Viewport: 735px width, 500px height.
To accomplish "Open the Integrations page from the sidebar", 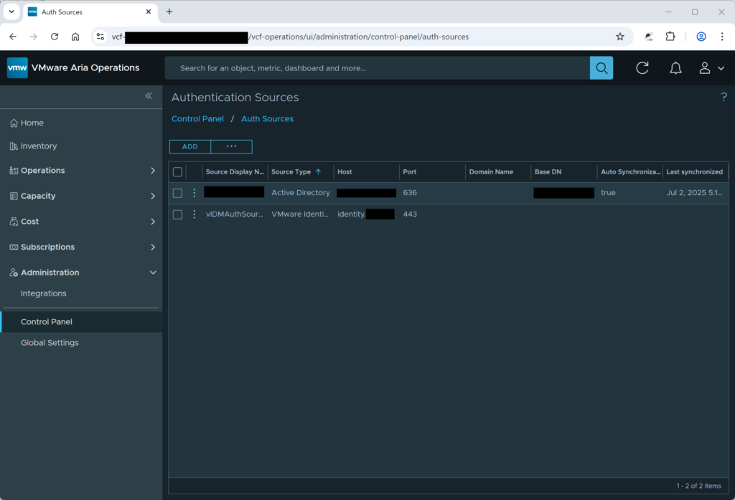I will pos(43,293).
